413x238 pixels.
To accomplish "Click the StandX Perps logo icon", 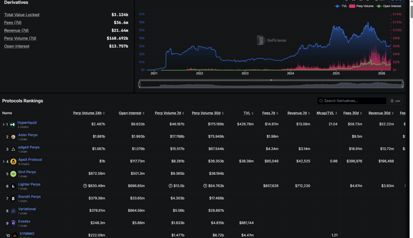I will click(x=13, y=199).
